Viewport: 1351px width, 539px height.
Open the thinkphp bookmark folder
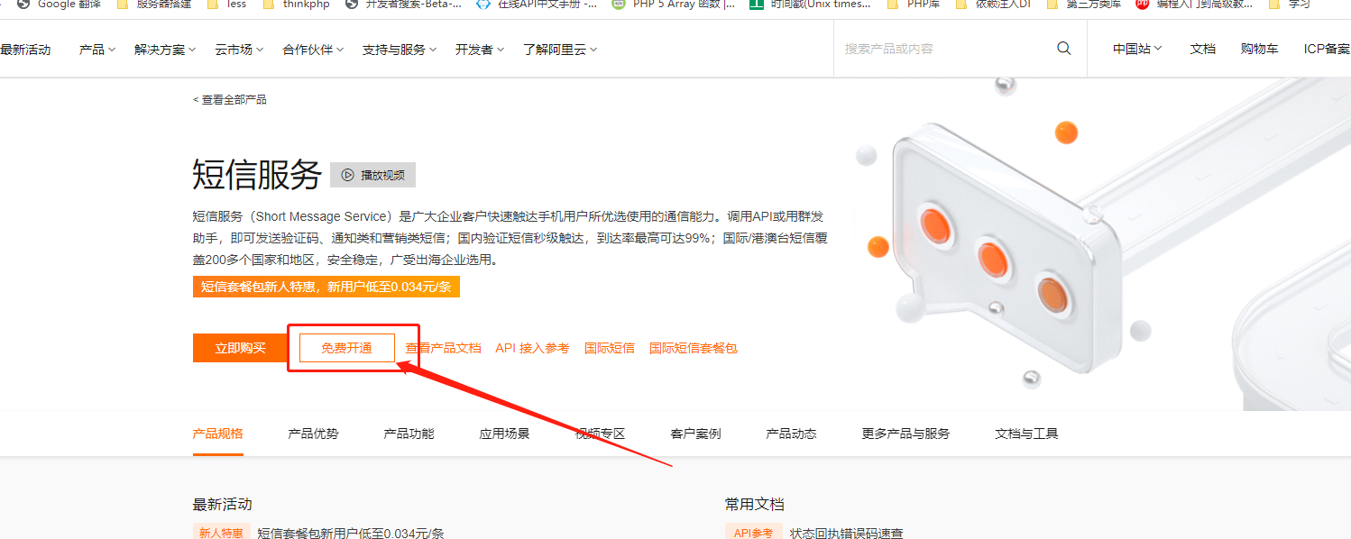click(x=297, y=4)
